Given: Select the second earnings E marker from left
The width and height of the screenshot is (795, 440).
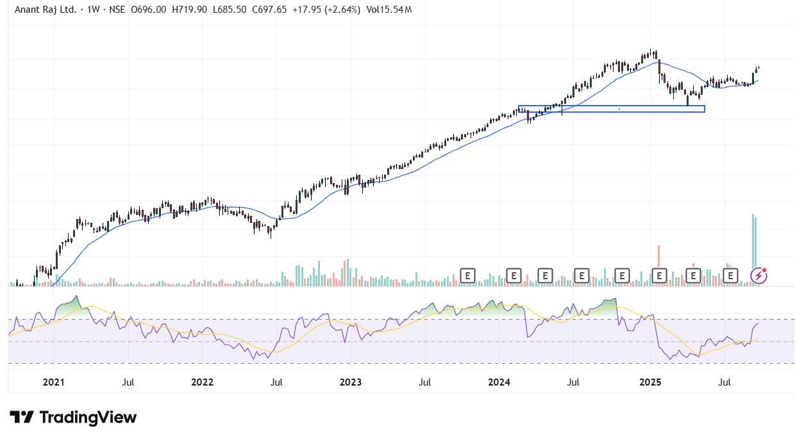Looking at the screenshot, I should pos(514,276).
